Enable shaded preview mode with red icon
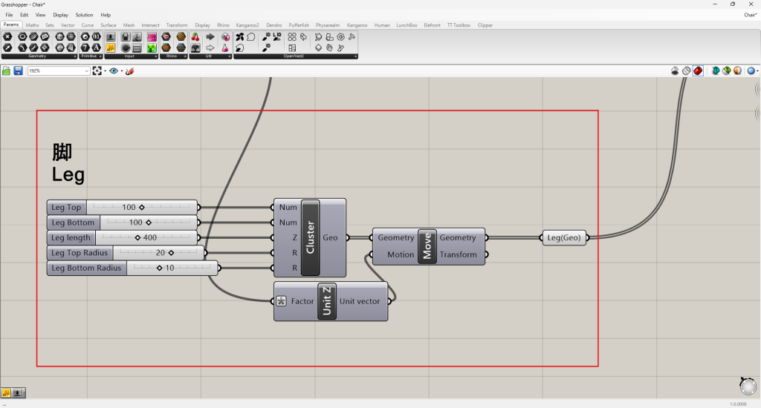 click(x=698, y=70)
